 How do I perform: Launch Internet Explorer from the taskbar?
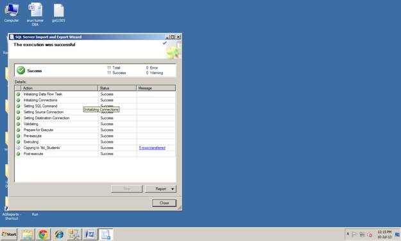pos(59,235)
